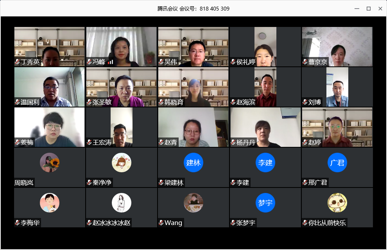The height and width of the screenshot is (250, 387).
Task: Click the blue 建林 avatar circle
Action: [193, 162]
